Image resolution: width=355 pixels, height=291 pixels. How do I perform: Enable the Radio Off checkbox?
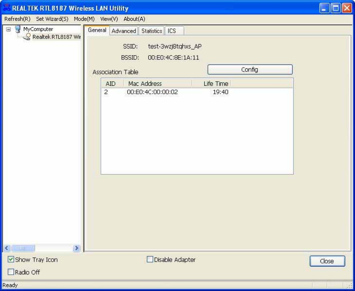11,272
